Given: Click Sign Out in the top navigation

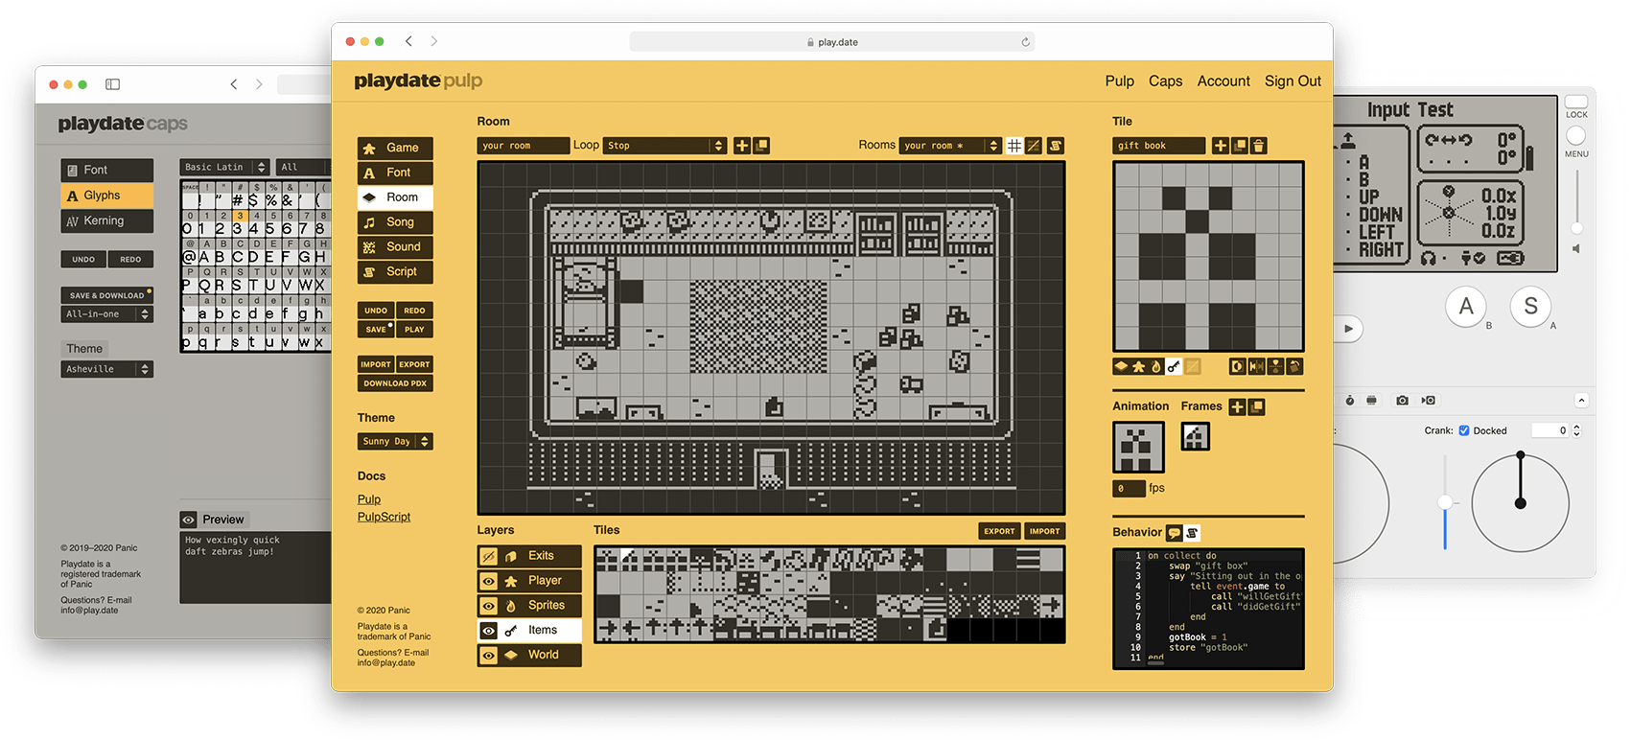Looking at the screenshot, I should point(1293,81).
